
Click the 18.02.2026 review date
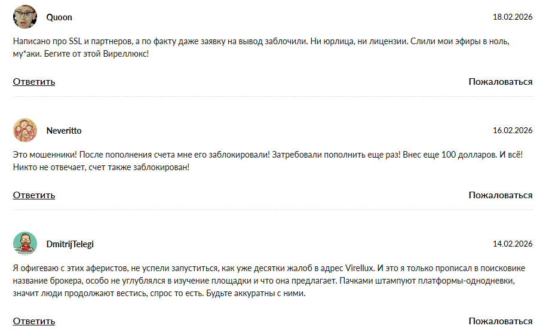point(512,17)
